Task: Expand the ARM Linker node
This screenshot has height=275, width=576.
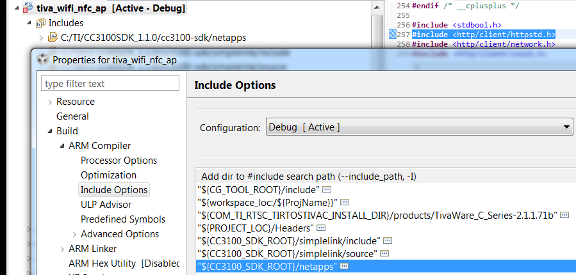Action: coord(62,249)
